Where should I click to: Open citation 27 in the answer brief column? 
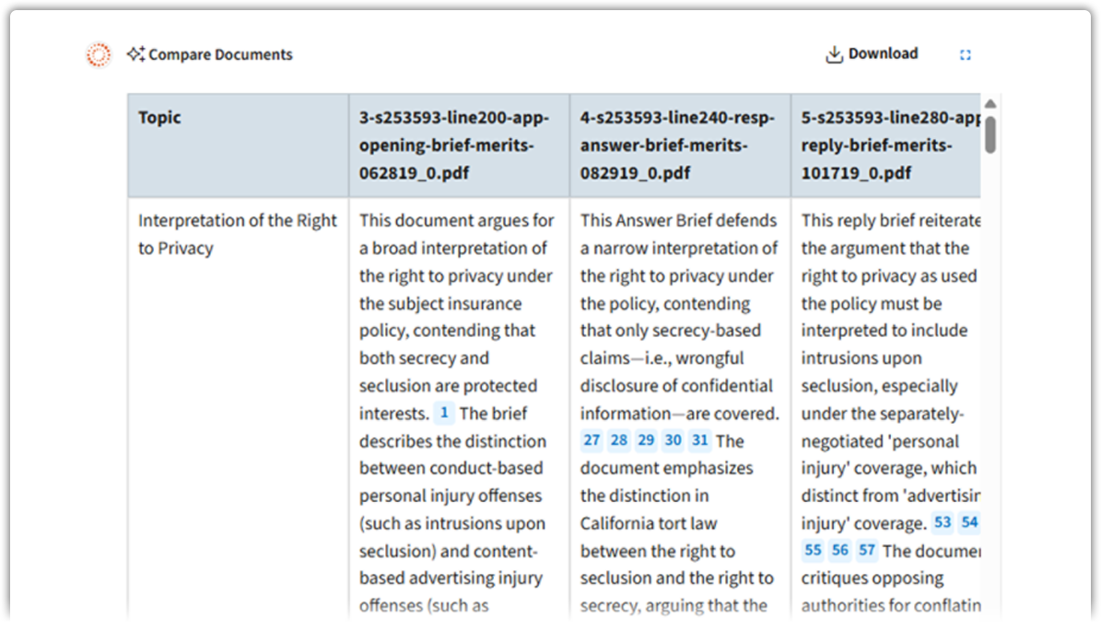point(591,440)
